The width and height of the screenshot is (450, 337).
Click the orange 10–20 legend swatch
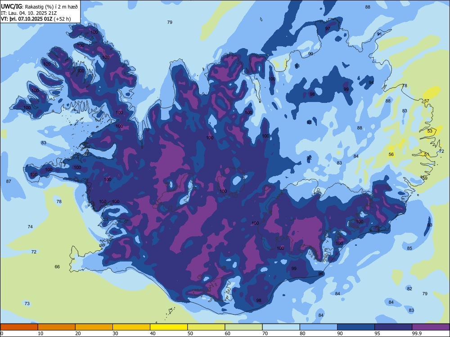coord(57,327)
